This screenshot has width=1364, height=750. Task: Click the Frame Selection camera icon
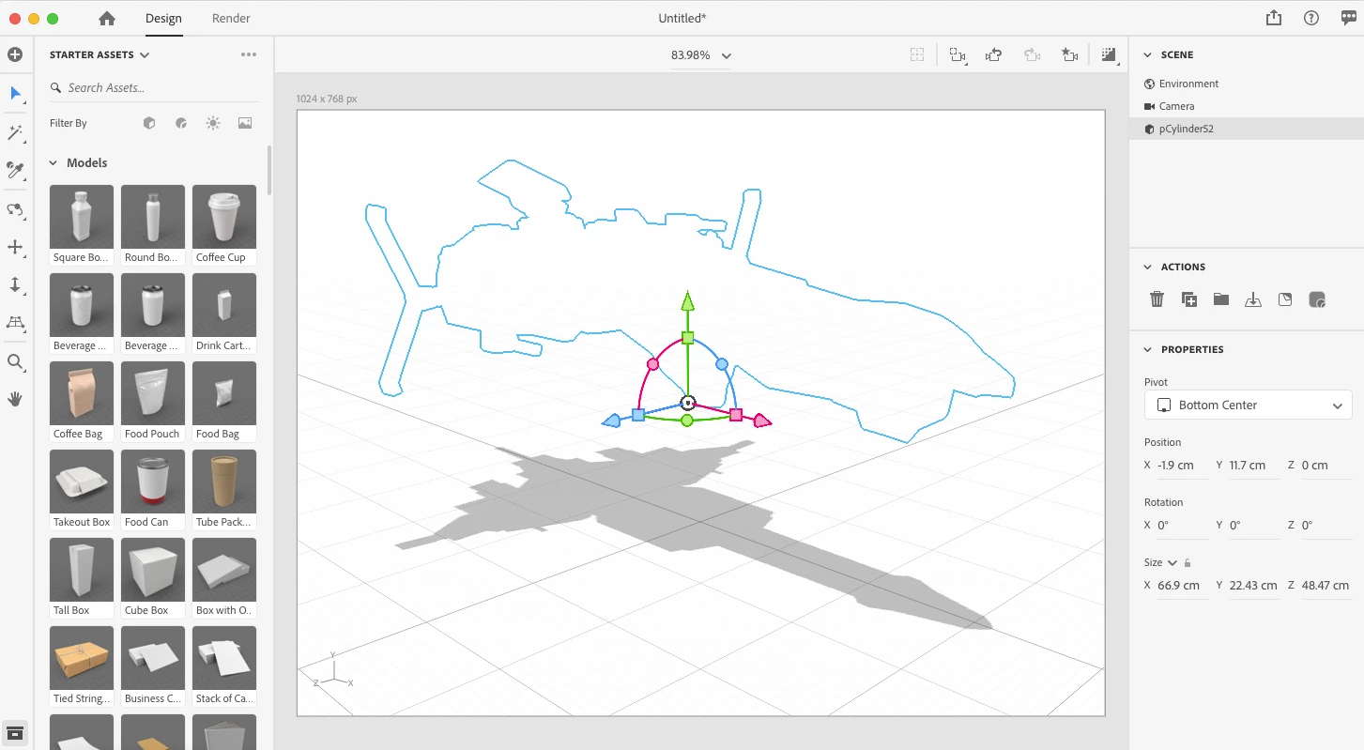click(958, 55)
